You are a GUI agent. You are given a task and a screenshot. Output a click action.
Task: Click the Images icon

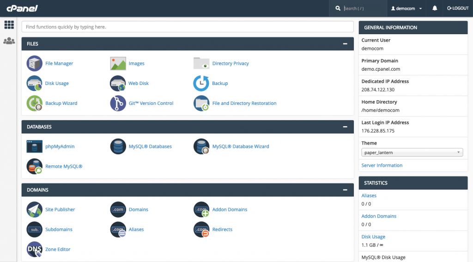[118, 63]
